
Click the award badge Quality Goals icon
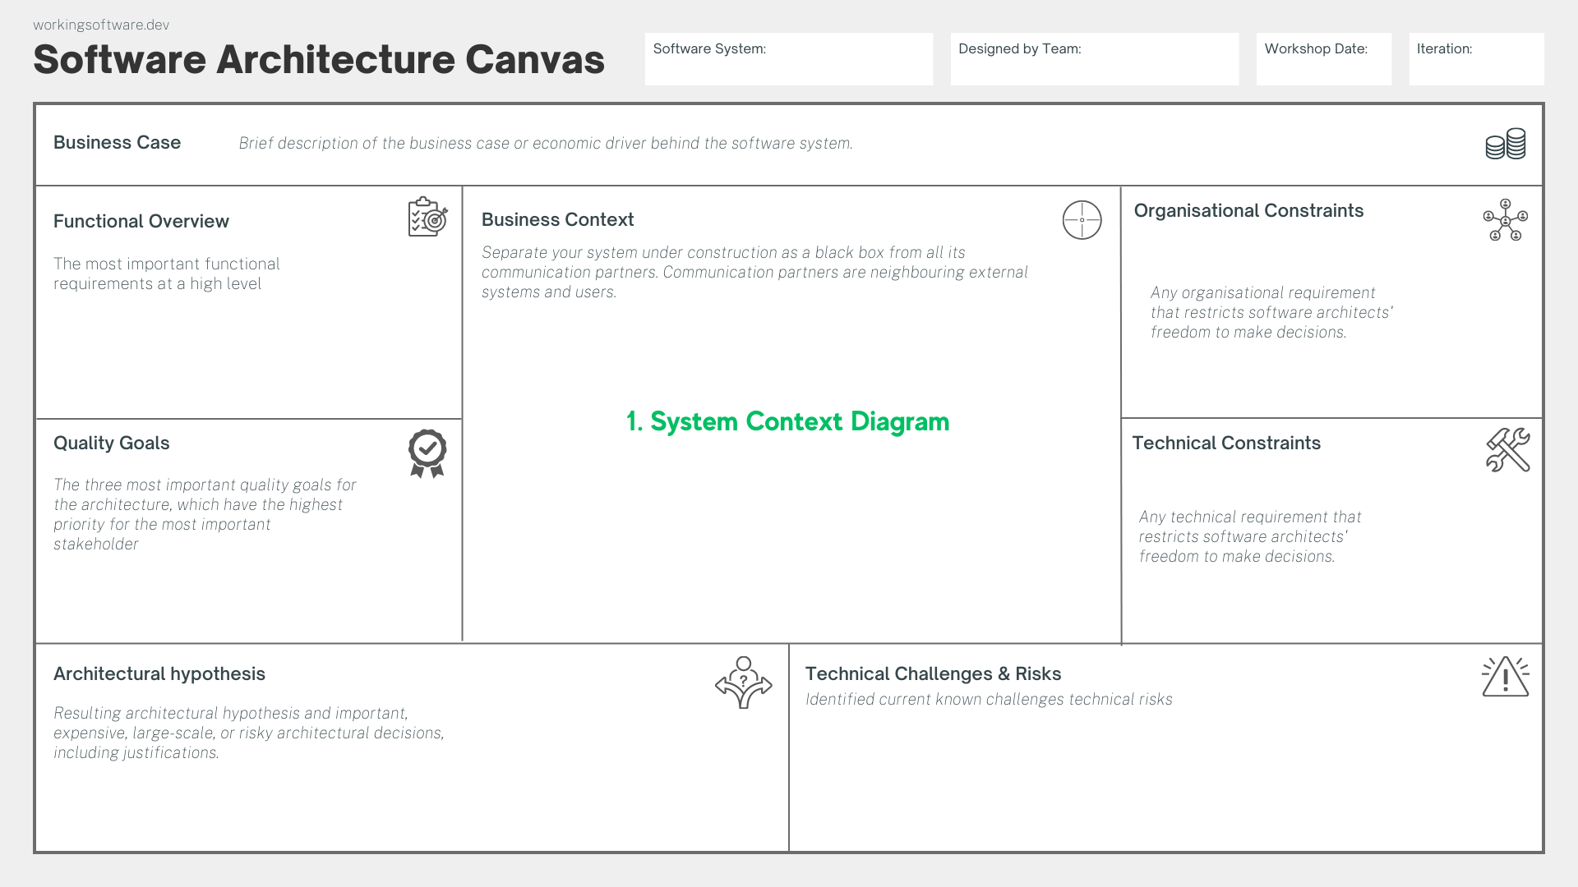point(427,453)
